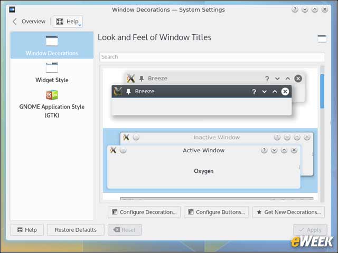Click the pin icon on active Breeze preview
The height and width of the screenshot is (253, 338).
pyautogui.click(x=128, y=91)
